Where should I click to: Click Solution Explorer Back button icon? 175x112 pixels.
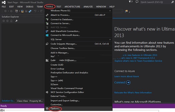coord(3,21)
